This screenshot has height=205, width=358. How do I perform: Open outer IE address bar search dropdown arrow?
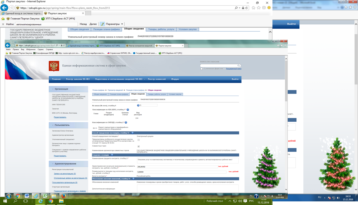pos(240,8)
